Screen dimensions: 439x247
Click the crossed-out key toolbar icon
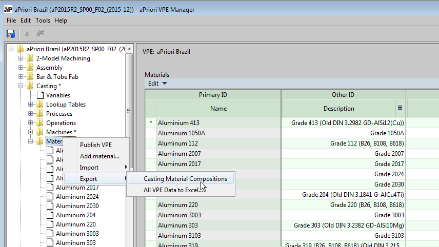pos(40,33)
